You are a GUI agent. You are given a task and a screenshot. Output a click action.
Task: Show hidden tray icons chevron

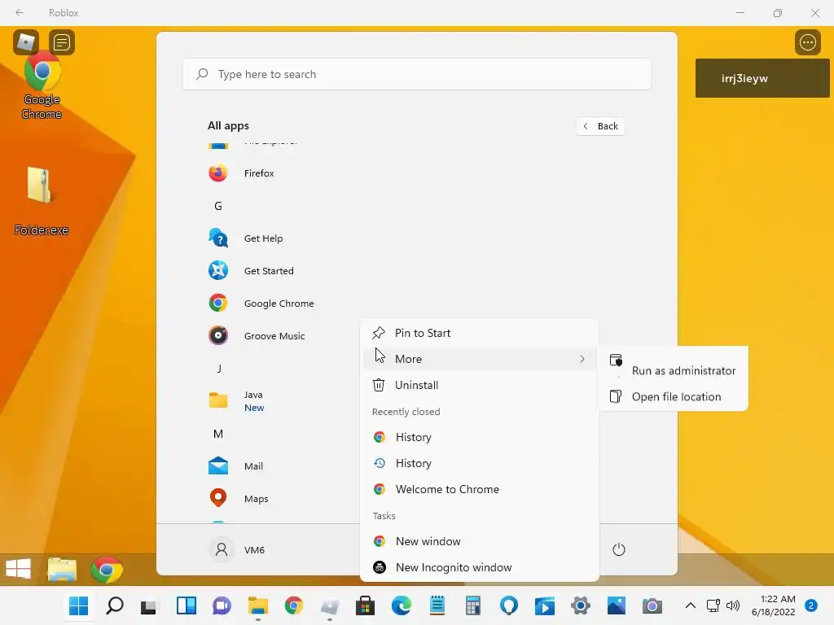pos(691,605)
